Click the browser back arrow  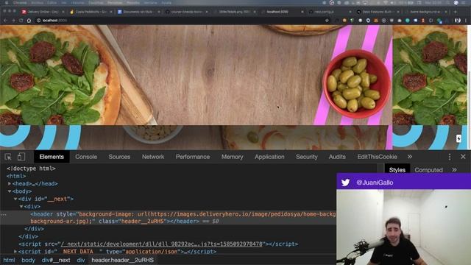[5, 21]
